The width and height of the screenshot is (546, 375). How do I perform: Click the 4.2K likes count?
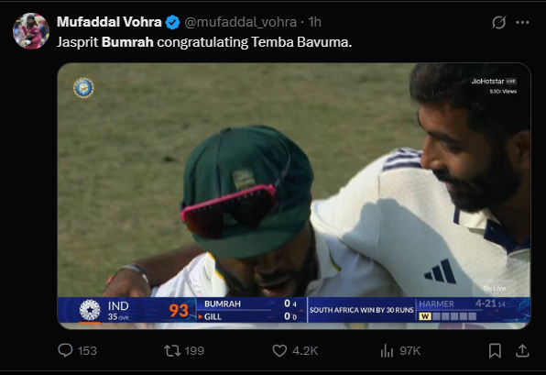click(305, 350)
